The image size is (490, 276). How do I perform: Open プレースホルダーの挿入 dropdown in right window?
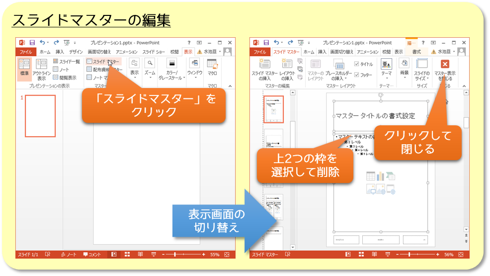[x=339, y=70]
